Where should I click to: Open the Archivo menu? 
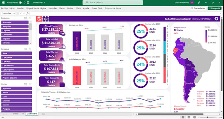click(4, 8)
